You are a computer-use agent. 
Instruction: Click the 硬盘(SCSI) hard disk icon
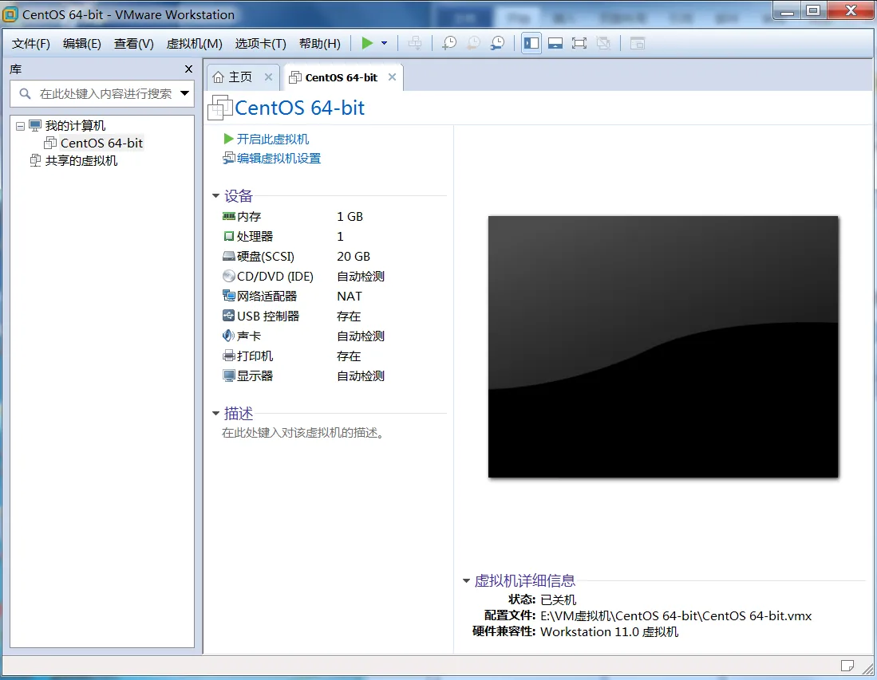click(229, 257)
